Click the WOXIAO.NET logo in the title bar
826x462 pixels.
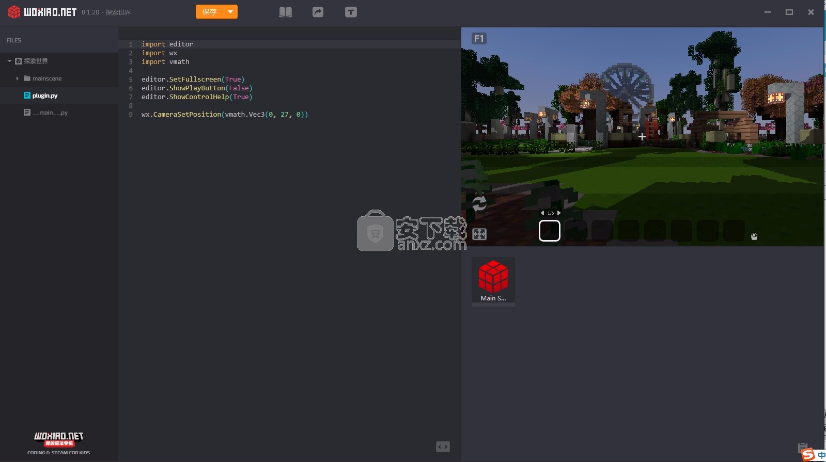pos(42,12)
